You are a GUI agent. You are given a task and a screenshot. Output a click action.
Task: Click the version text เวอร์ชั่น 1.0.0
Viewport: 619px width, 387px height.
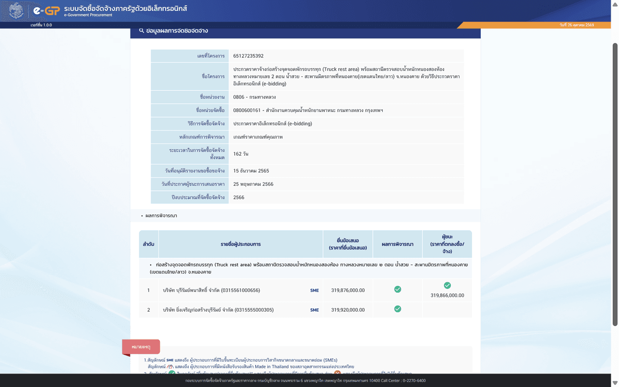41,25
